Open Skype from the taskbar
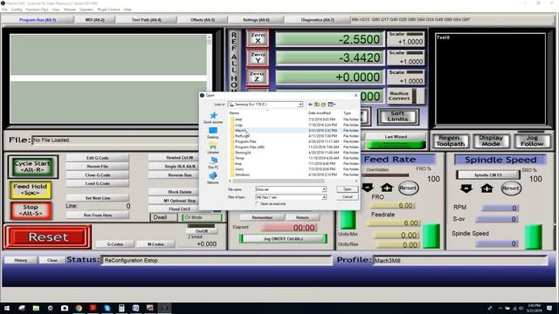559x314 pixels. [107, 308]
